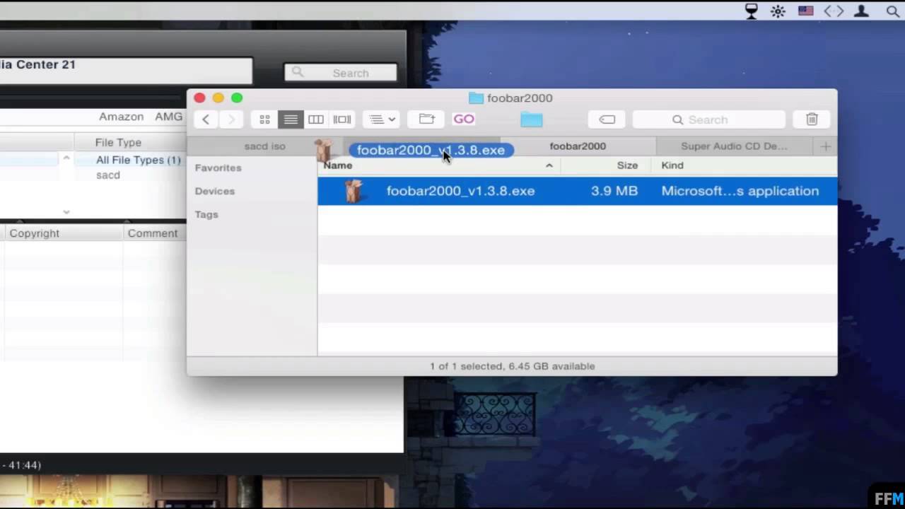Open the brightness menu bar icon

[x=778, y=11]
